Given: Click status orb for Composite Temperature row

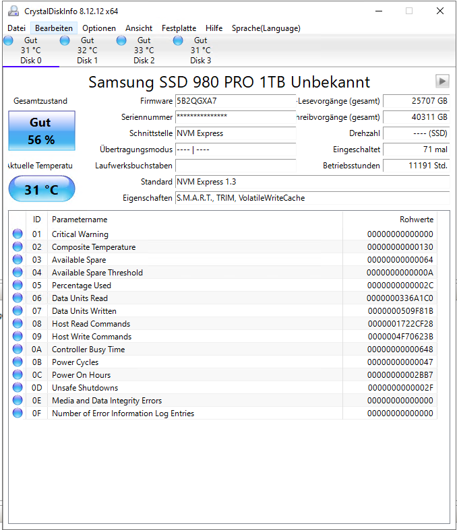Looking at the screenshot, I should (18, 246).
